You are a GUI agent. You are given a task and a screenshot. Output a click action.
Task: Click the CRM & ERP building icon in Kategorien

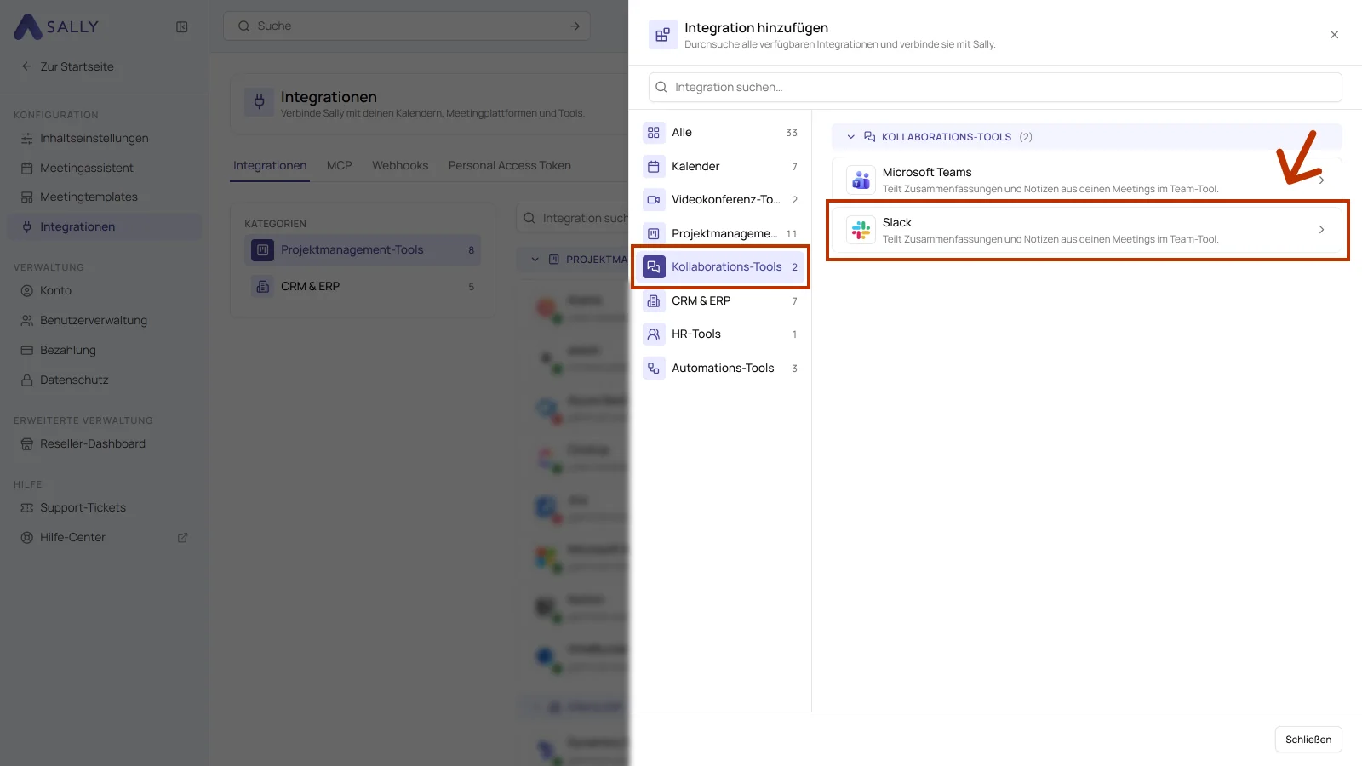262,287
